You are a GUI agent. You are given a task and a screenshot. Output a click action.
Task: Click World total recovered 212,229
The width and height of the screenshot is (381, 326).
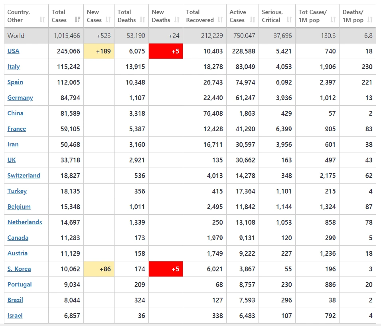pyautogui.click(x=212, y=36)
